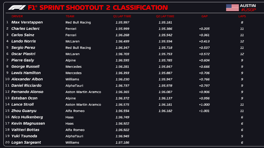This screenshot has width=264, height=148.
Task: Click the TEAM column header
Action: click(x=70, y=16)
